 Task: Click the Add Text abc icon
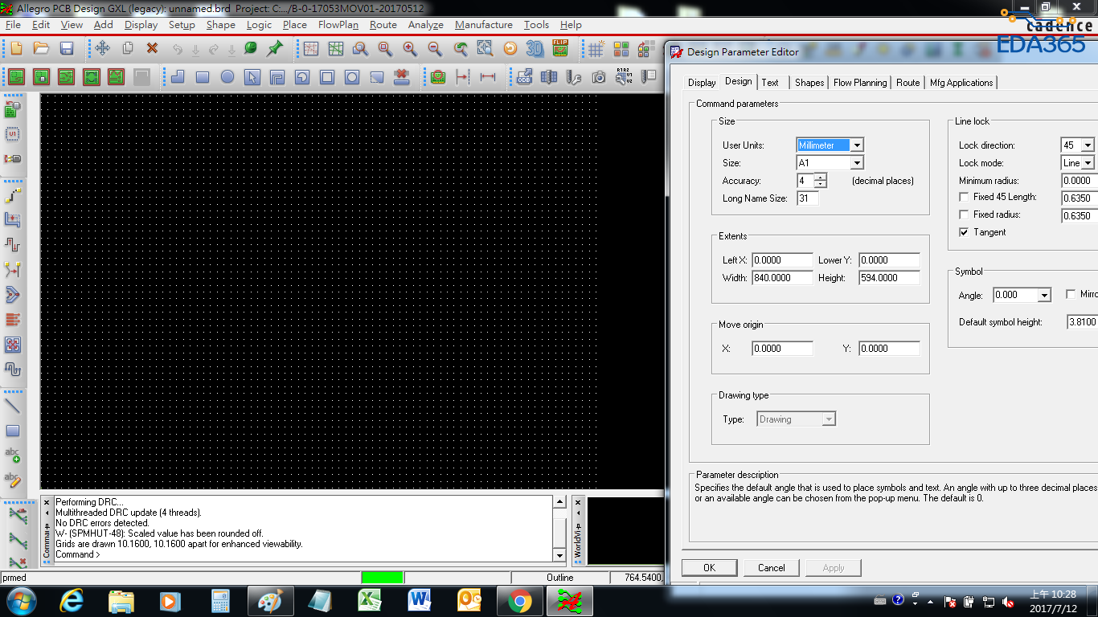click(13, 456)
